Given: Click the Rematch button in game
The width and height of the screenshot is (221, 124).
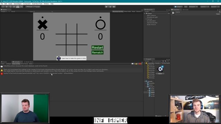Looking at the screenshot, I should tap(97, 52).
